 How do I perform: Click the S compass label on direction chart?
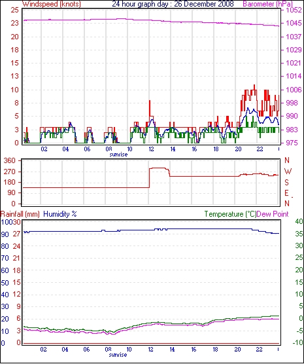tap(286, 183)
